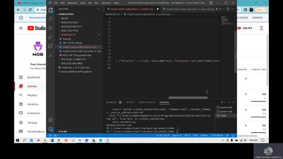Open the Help menu
The image size is (283, 159).
click(116, 3)
